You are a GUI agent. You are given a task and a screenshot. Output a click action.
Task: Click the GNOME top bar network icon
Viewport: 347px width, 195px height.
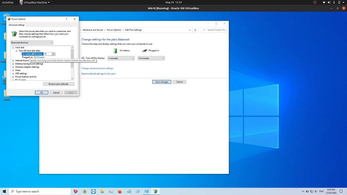(x=324, y=2)
